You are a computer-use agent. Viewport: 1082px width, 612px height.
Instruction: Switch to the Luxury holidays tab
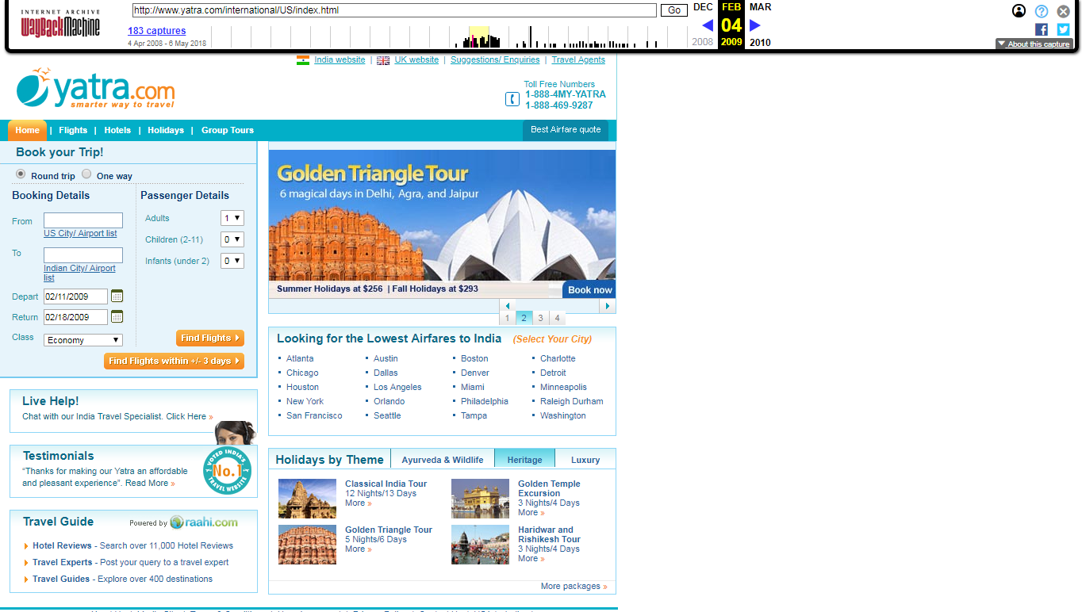point(585,460)
